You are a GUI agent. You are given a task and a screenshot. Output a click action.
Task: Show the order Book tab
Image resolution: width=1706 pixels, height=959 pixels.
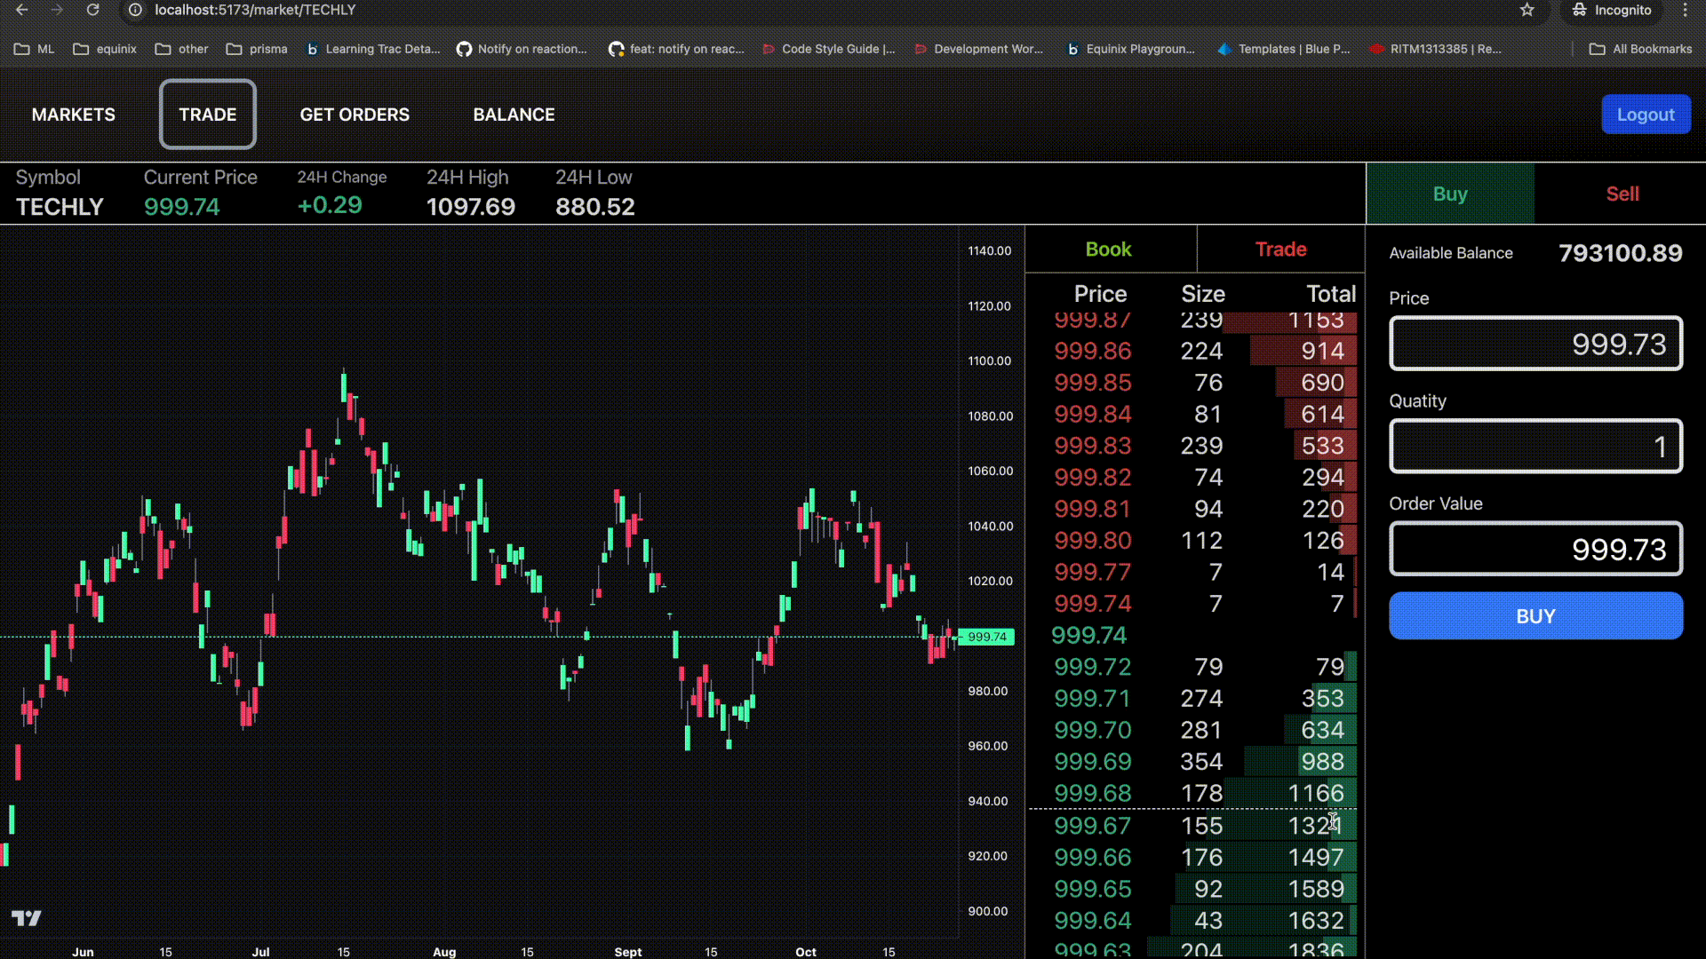pyautogui.click(x=1108, y=250)
